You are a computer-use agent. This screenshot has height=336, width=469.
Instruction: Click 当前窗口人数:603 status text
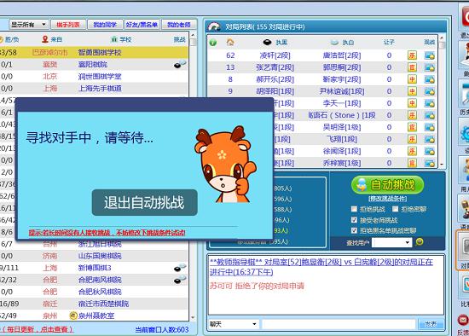pyautogui.click(x=162, y=329)
